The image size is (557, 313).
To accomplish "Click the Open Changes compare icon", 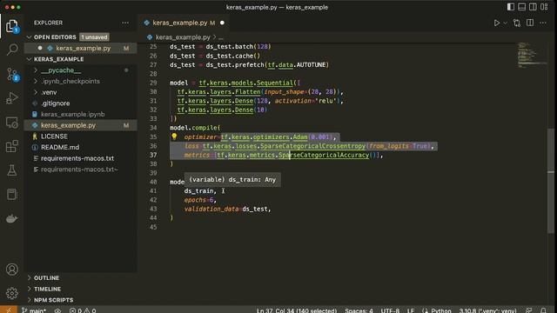I will point(517,23).
